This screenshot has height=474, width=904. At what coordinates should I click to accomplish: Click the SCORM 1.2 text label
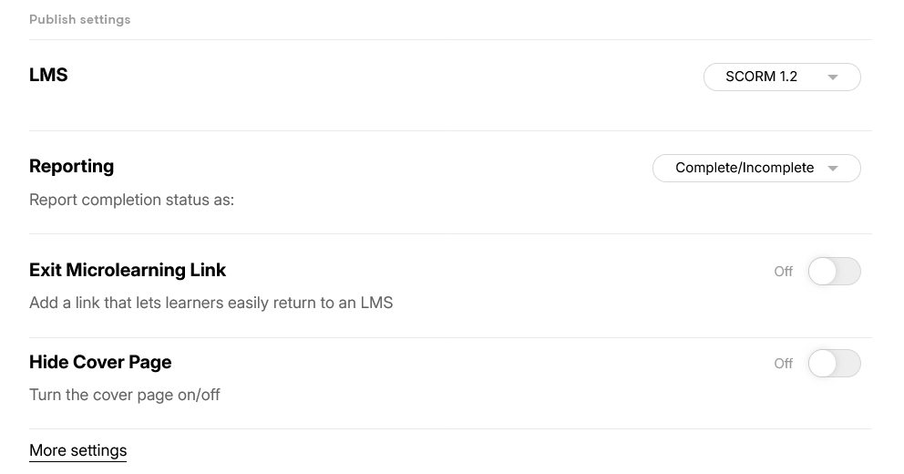[761, 77]
